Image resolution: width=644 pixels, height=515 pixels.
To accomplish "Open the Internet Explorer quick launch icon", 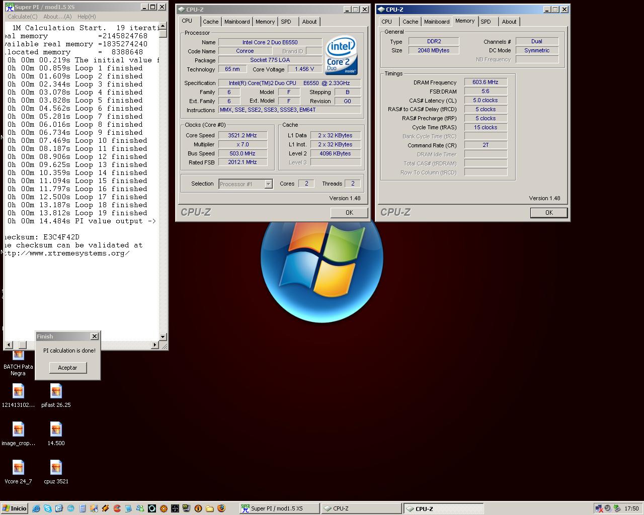I will tap(36, 508).
